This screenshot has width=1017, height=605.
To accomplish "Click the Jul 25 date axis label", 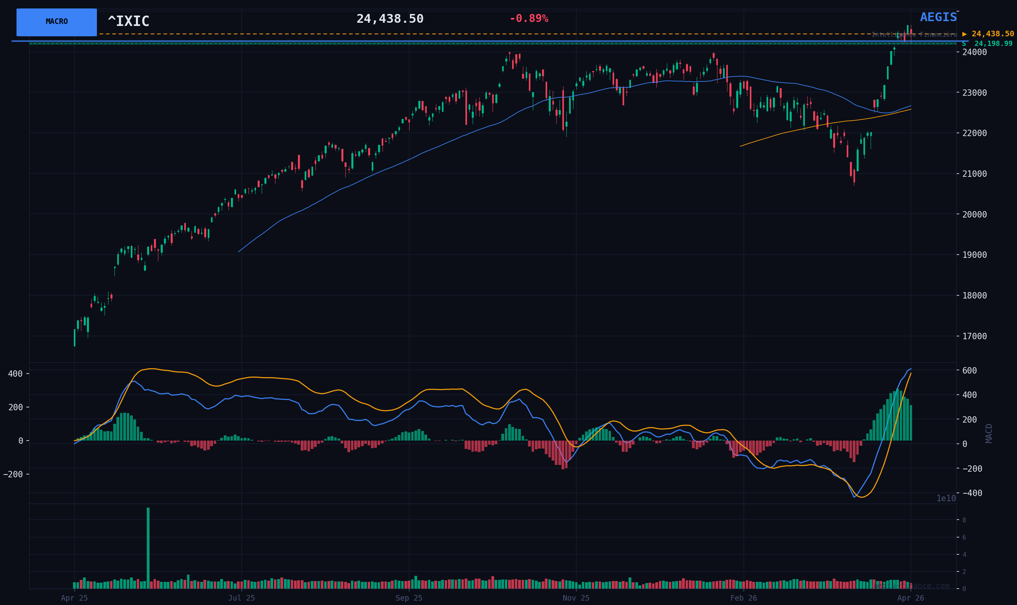I will (242, 598).
